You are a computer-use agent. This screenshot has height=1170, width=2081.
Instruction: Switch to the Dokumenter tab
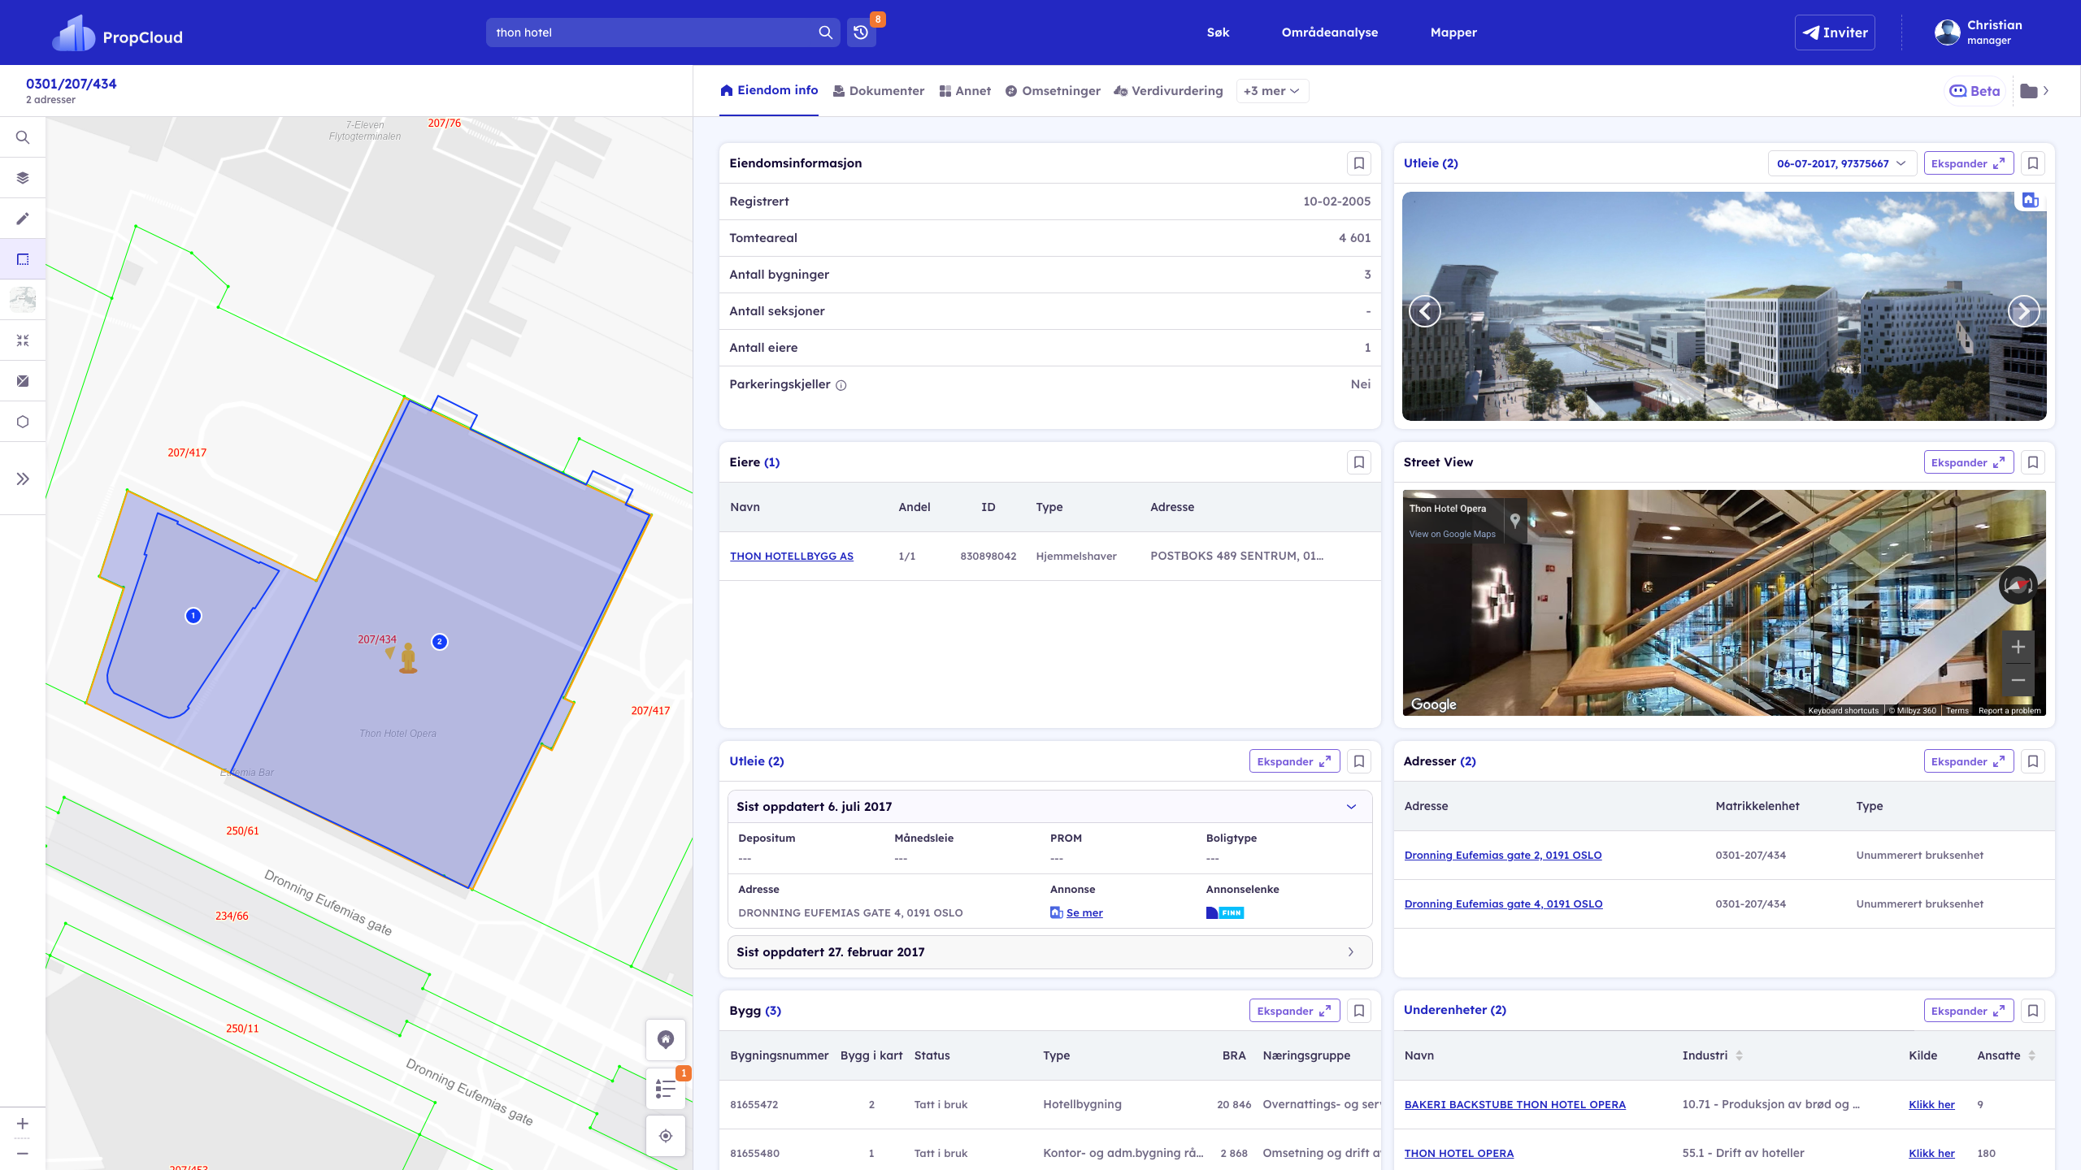click(879, 91)
